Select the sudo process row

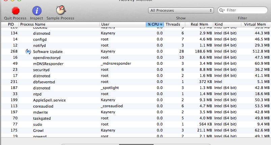(136, 124)
